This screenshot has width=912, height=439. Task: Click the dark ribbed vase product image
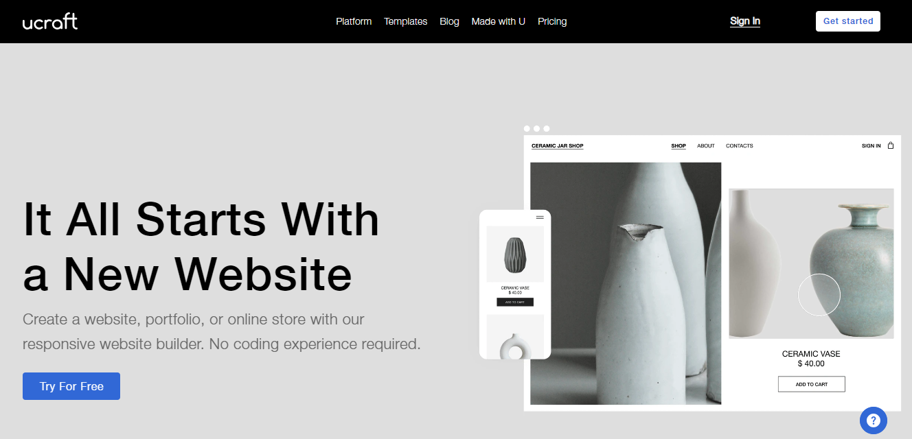coord(515,254)
